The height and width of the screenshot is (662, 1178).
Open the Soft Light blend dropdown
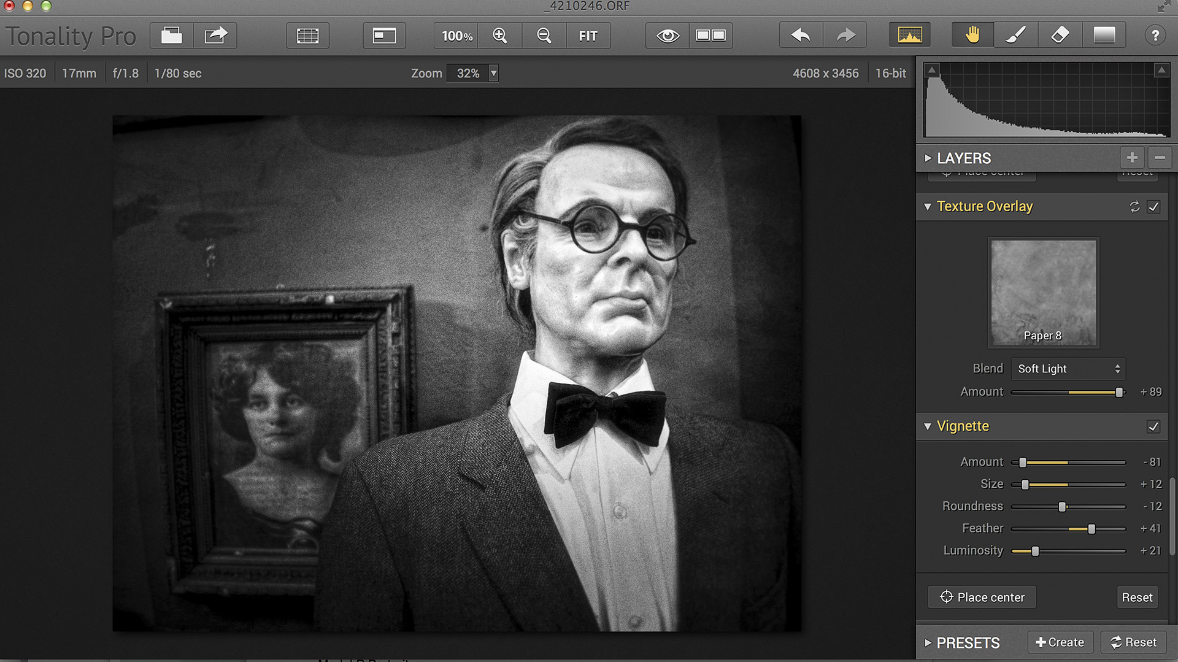pyautogui.click(x=1068, y=369)
